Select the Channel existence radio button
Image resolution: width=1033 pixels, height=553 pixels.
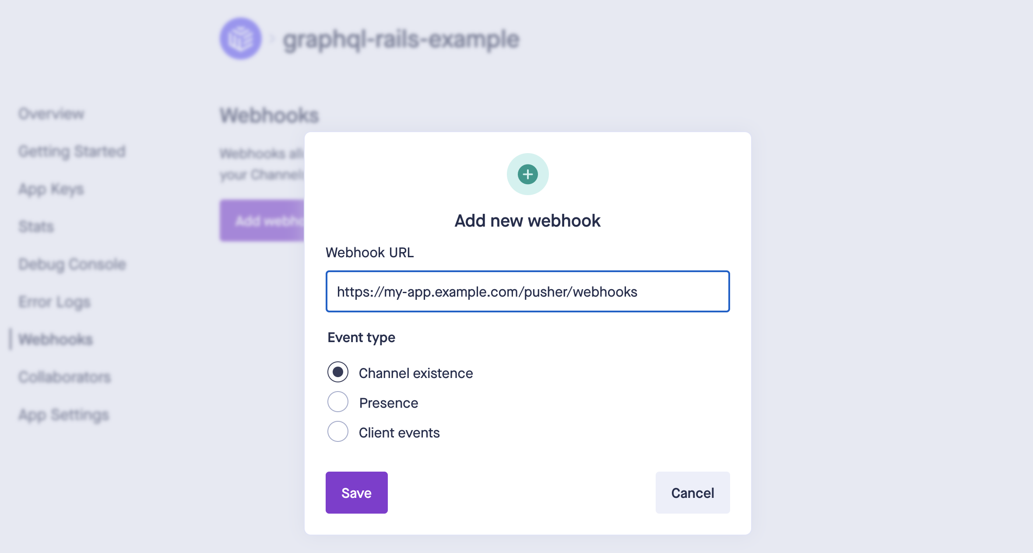coord(338,372)
